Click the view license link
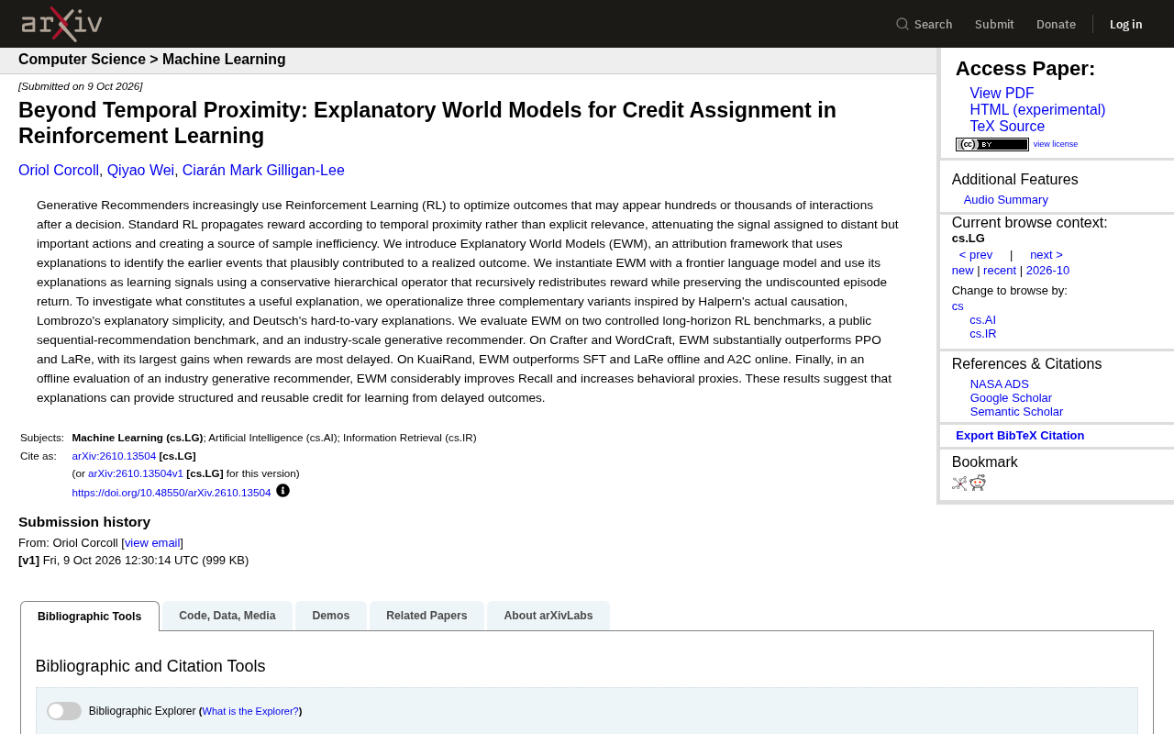The height and width of the screenshot is (734, 1174). (1056, 144)
